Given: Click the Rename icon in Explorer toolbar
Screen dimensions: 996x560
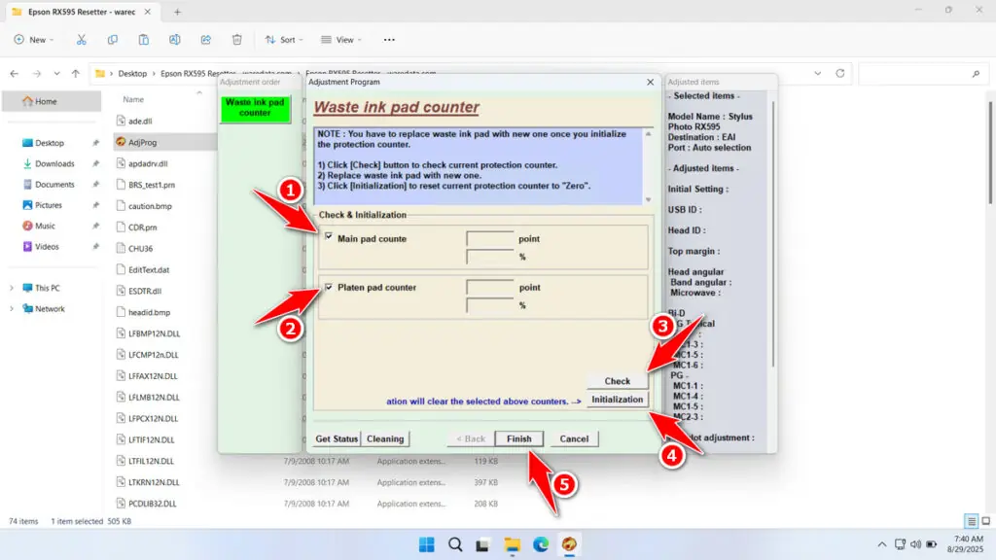Looking at the screenshot, I should [x=175, y=39].
